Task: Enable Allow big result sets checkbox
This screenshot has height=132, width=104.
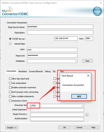Action: [x=10, y=79]
